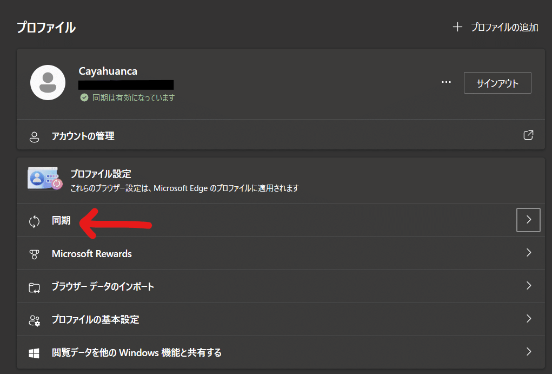Viewport: 552px width, 374px height.
Task: Click the Cayahuanca profile name
Action: (108, 71)
